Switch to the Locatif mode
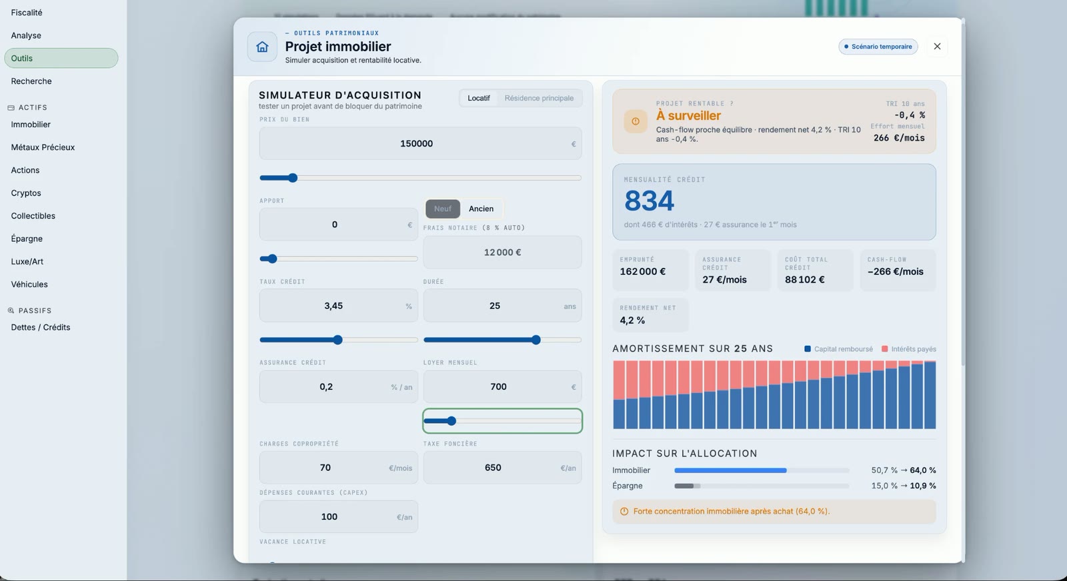 (x=479, y=98)
